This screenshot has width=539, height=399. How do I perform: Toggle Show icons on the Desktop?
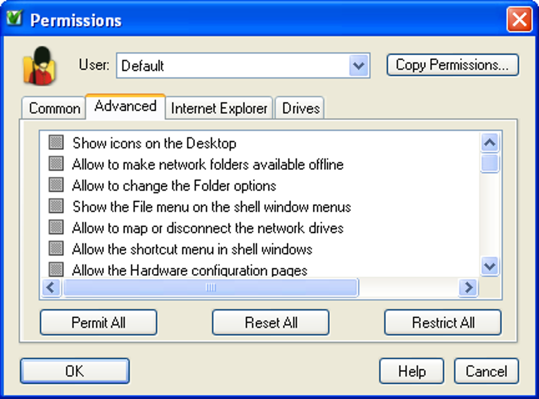pyautogui.click(x=55, y=142)
